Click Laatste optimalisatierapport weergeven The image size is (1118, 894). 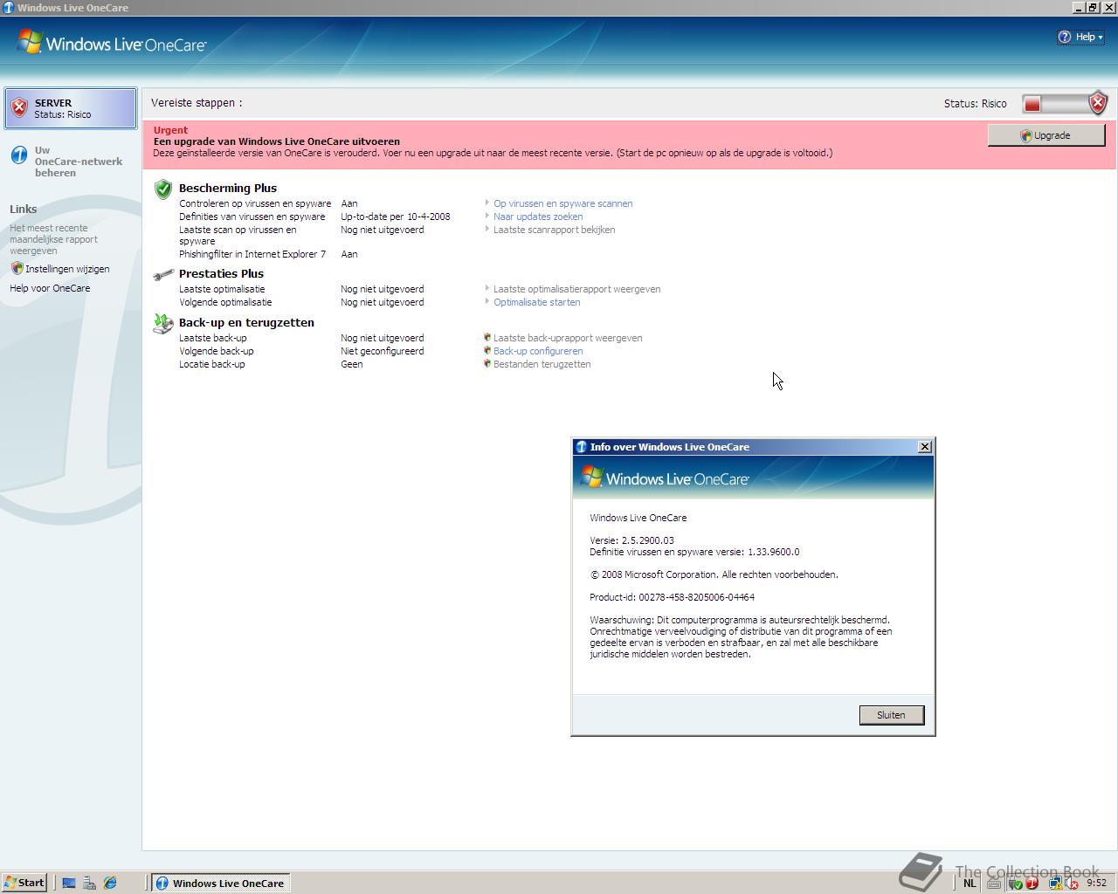[x=576, y=289]
